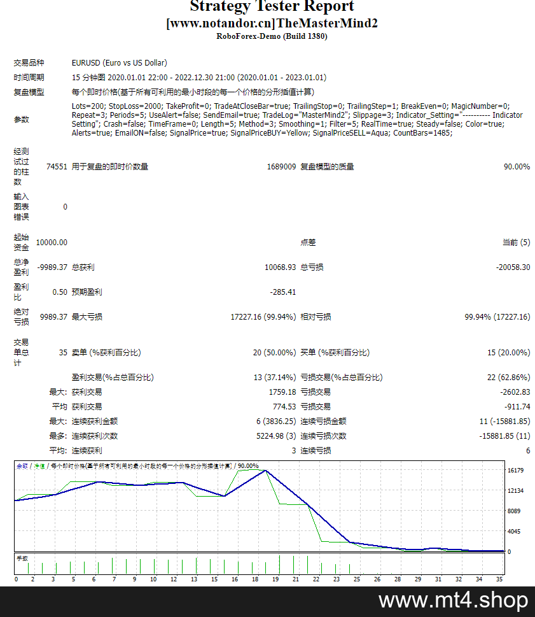
Task: Click spread value showing (5)
Action: (516, 243)
